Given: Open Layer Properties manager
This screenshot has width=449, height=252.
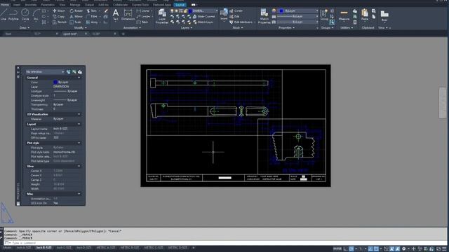Looking at the screenshot, I should click(162, 16).
